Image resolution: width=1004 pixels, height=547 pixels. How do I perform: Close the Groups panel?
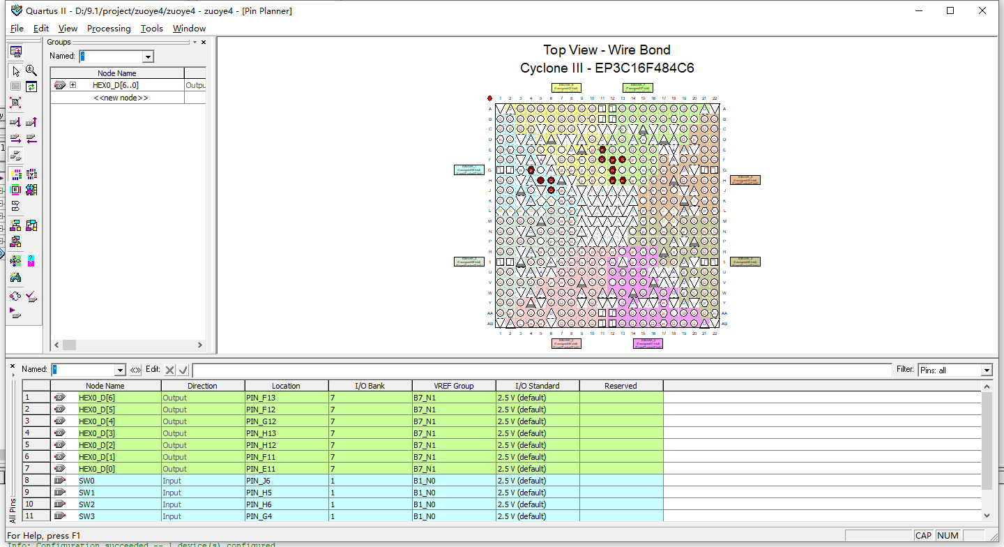tap(204, 42)
